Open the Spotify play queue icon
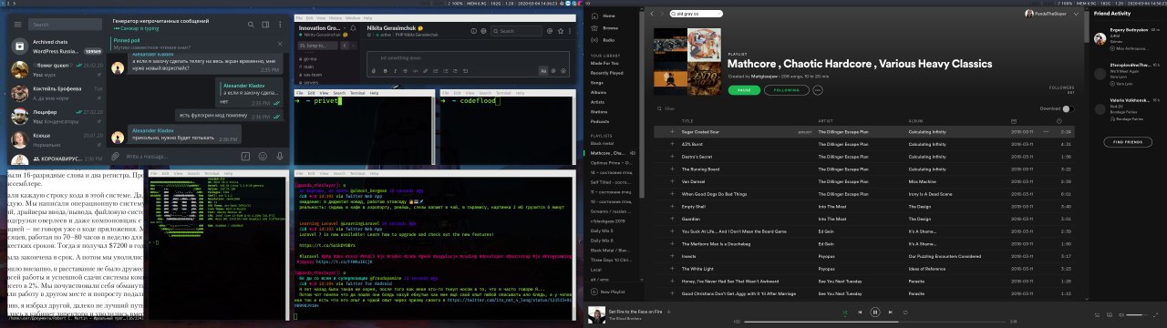The image size is (1167, 328). coord(1097,314)
